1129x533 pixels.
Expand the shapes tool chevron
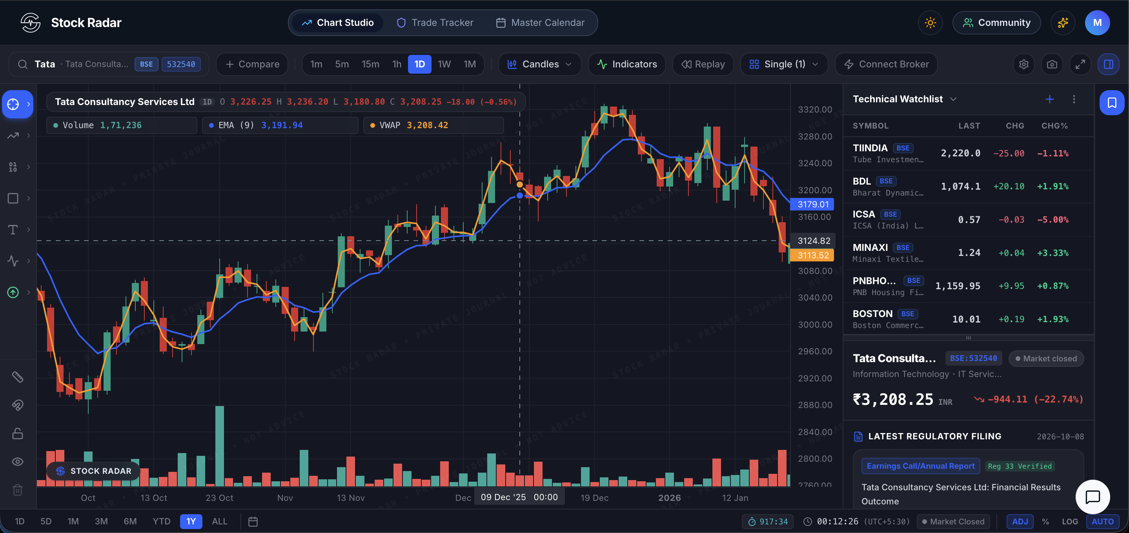29,198
